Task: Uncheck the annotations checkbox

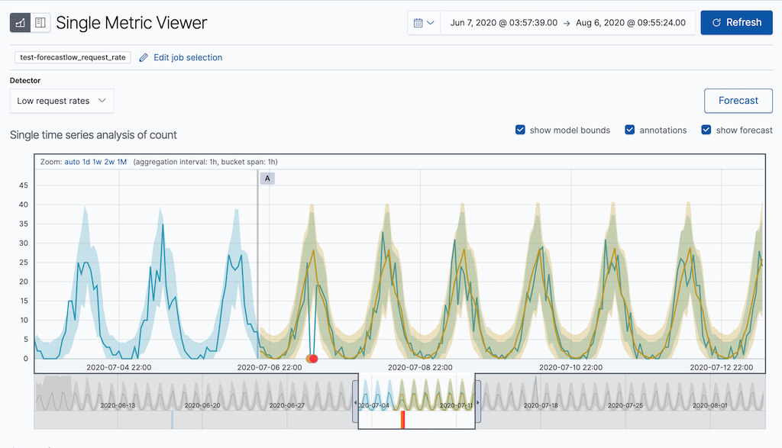Action: coord(629,130)
